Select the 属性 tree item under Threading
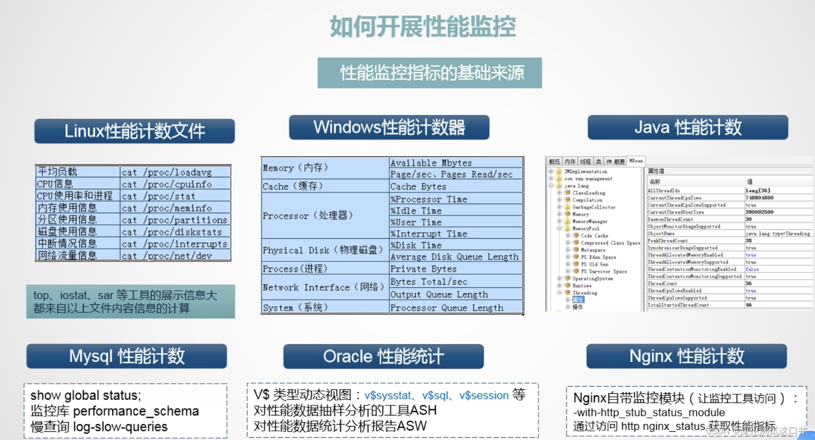The image size is (815, 440). pyautogui.click(x=578, y=299)
